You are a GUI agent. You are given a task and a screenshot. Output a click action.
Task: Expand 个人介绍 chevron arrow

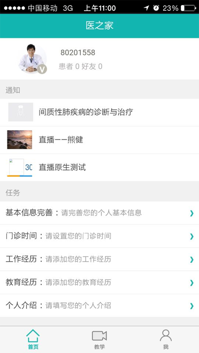tap(192, 306)
